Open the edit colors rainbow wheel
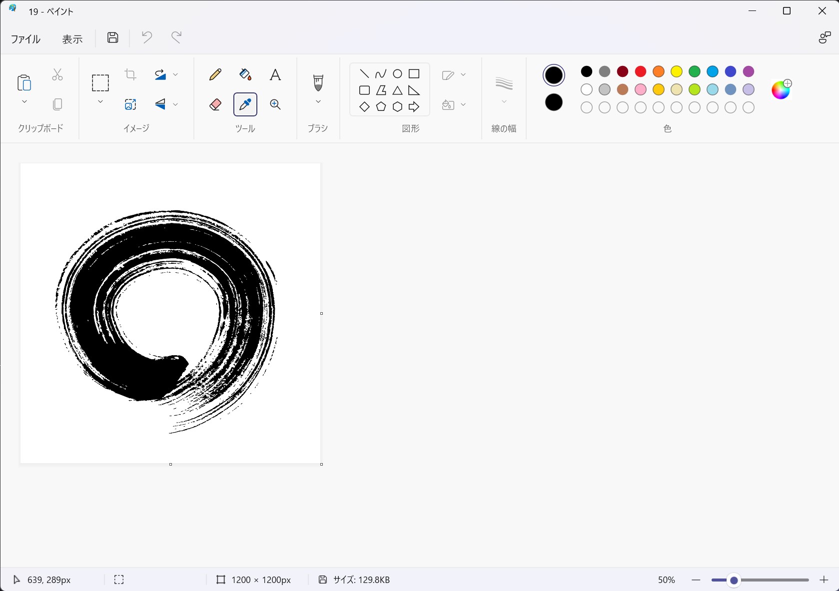This screenshot has width=839, height=591. pyautogui.click(x=781, y=90)
